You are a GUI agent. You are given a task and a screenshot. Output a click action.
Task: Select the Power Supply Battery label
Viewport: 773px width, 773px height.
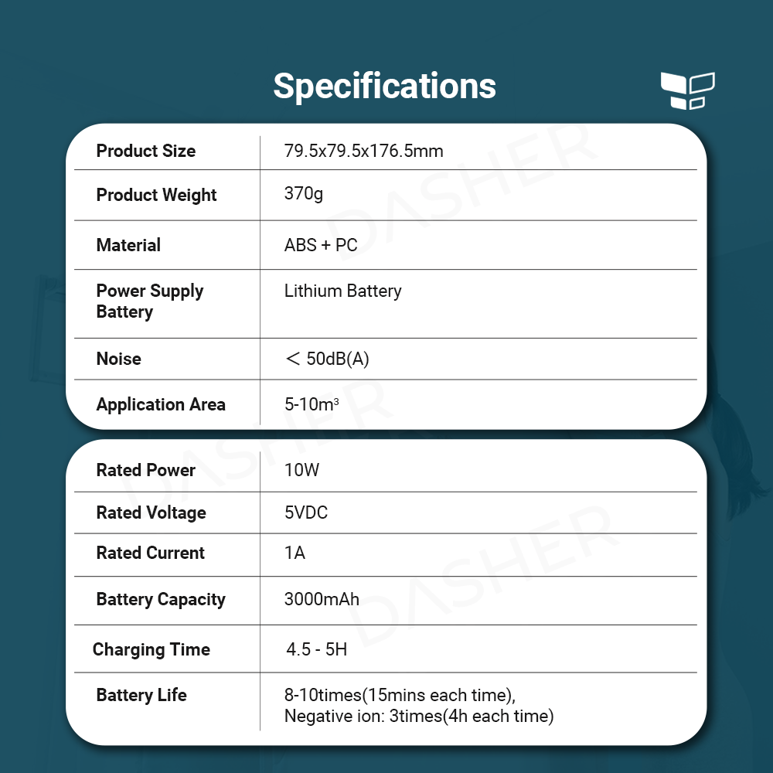[149, 301]
